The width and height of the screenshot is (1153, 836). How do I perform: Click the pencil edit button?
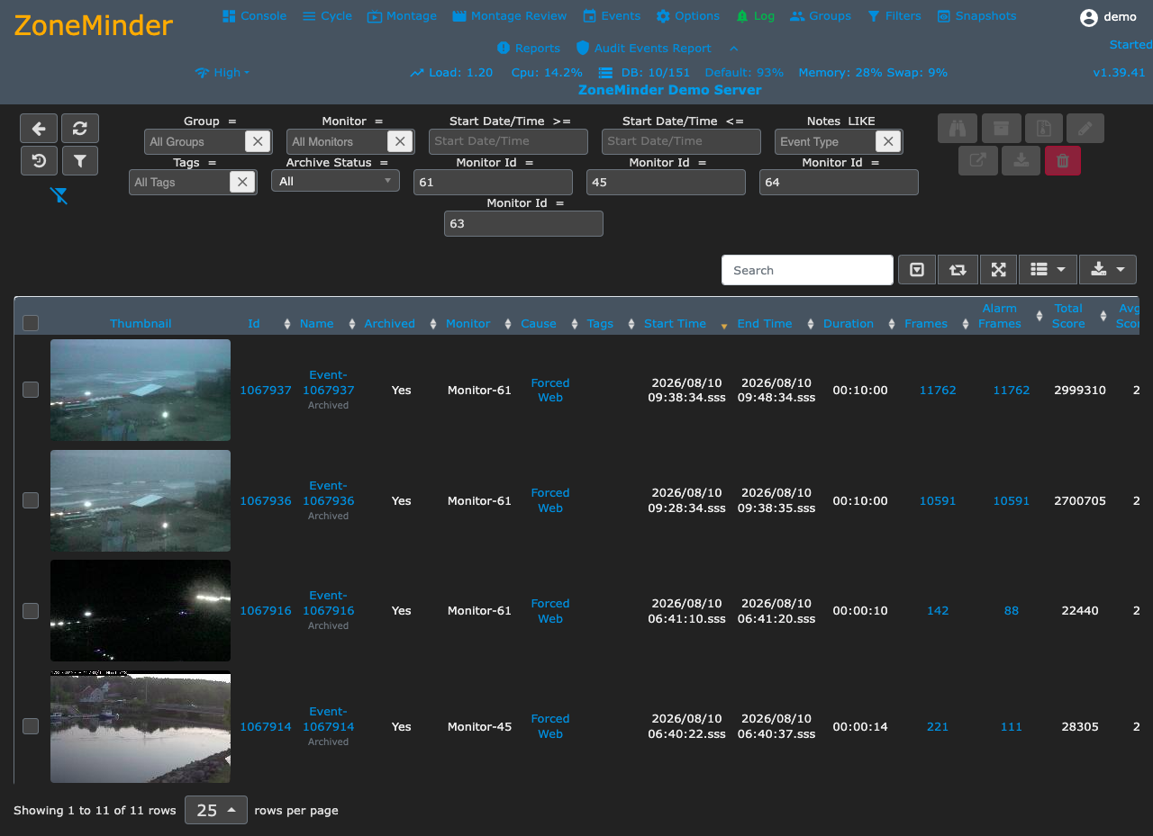pyautogui.click(x=1085, y=129)
